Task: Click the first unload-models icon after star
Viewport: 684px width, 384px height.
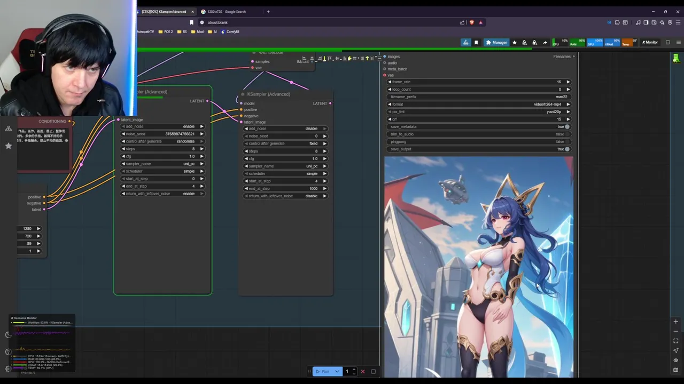Action: pyautogui.click(x=524, y=43)
